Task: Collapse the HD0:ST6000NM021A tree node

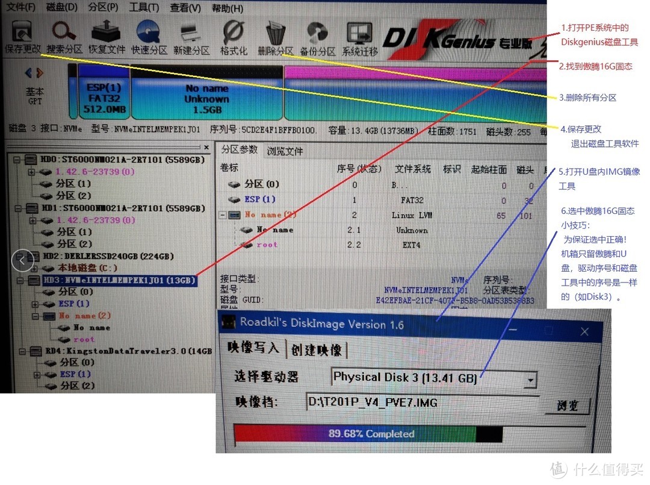Action: pos(17,160)
